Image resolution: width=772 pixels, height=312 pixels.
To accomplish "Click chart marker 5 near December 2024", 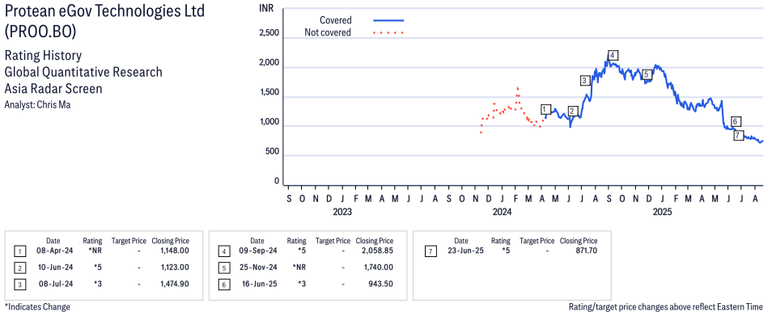I will (647, 74).
